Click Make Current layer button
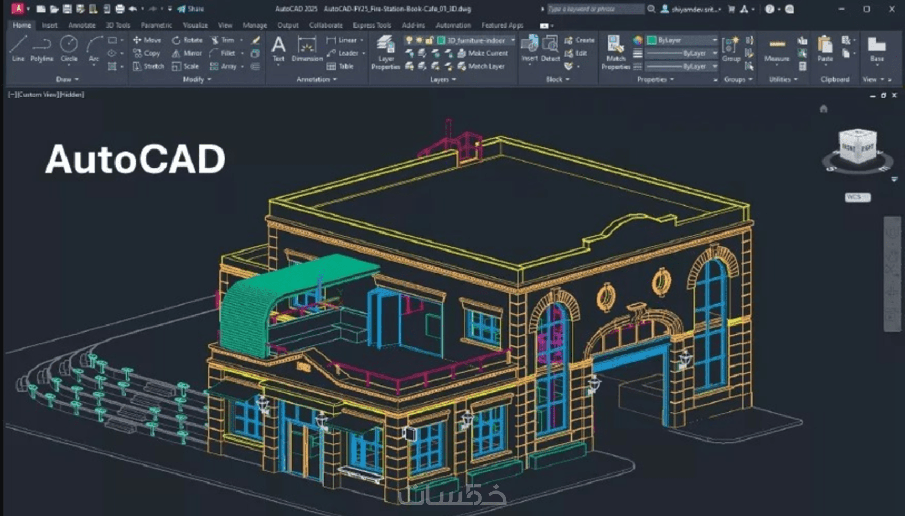The height and width of the screenshot is (516, 905). pos(483,53)
